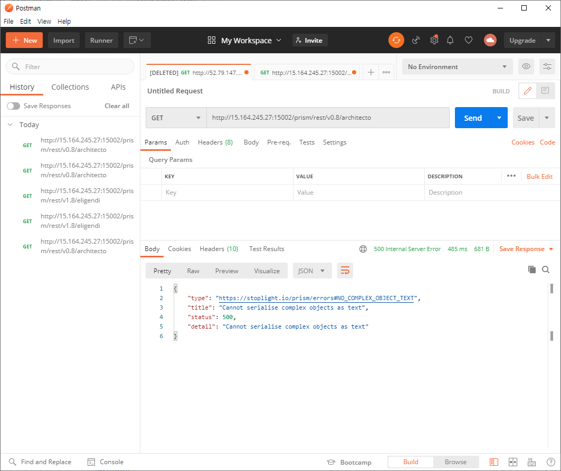Viewport: 561px width, 471px height.
Task: Open Upgrade dropdown arrow
Action: click(x=548, y=40)
